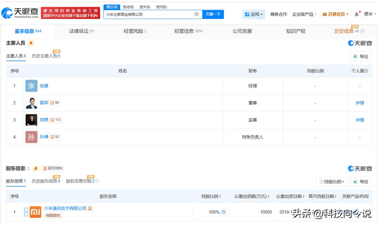Screen dimensions: 378x225
Task: Switch to the 经营风险 tab
Action: coord(135,31)
